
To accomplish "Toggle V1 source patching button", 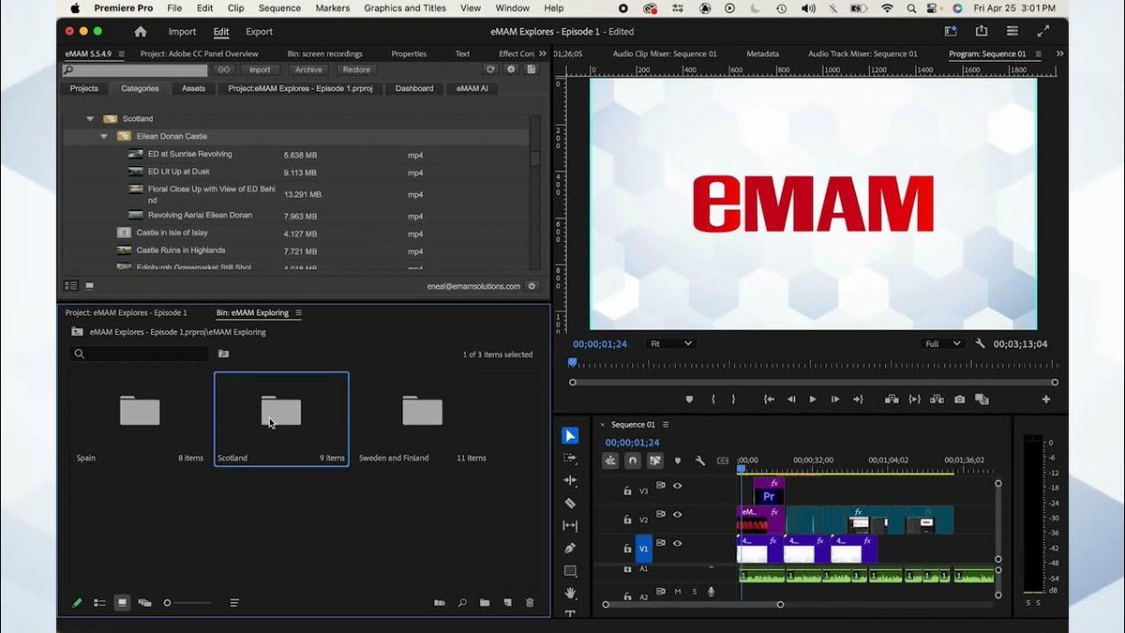I will click(644, 549).
